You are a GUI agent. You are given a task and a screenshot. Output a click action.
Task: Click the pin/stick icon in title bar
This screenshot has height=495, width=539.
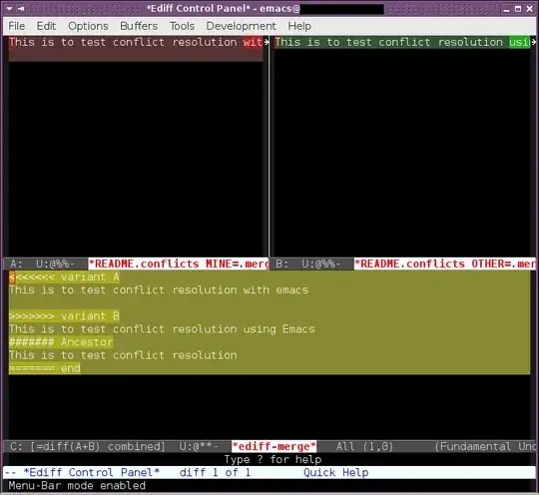pyautogui.click(x=21, y=9)
